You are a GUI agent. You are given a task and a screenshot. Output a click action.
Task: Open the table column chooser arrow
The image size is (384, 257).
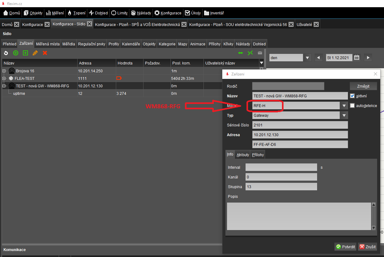coord(261,63)
